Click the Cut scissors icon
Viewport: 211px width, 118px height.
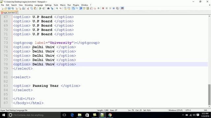coord(28,8)
